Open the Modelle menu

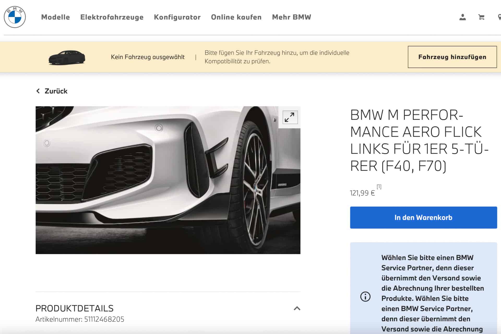pyautogui.click(x=55, y=17)
